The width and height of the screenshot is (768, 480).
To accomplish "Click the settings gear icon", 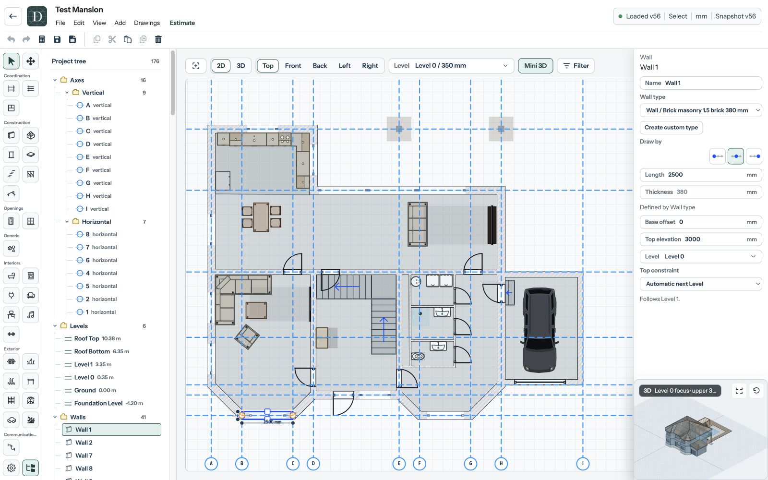I will [x=12, y=468].
